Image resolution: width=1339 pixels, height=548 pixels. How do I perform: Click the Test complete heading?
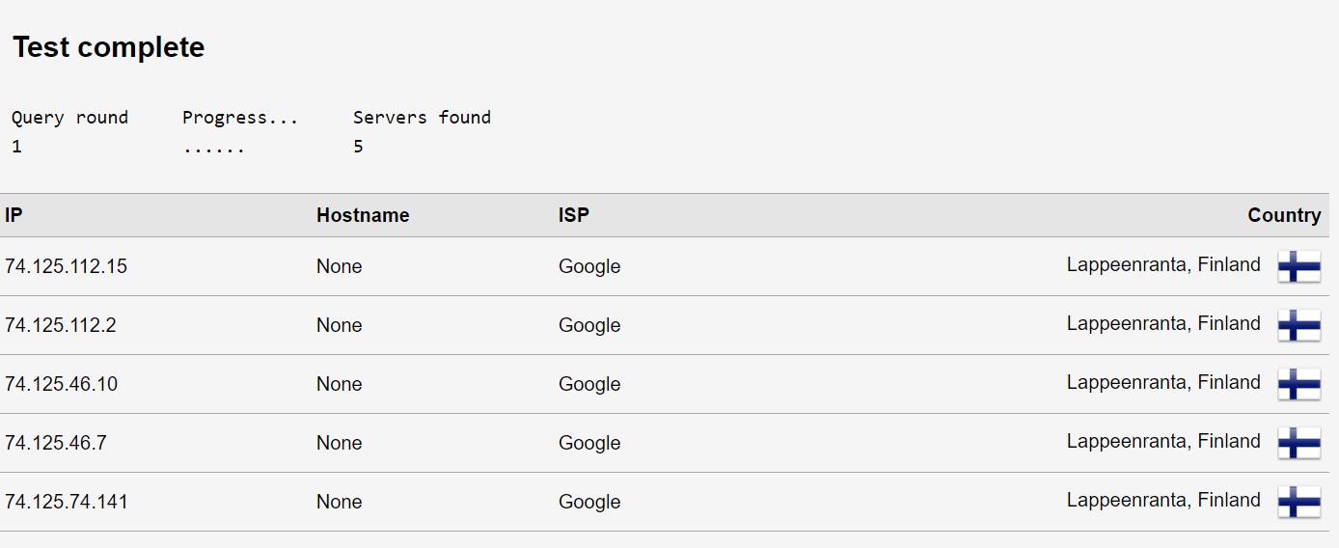pos(108,47)
